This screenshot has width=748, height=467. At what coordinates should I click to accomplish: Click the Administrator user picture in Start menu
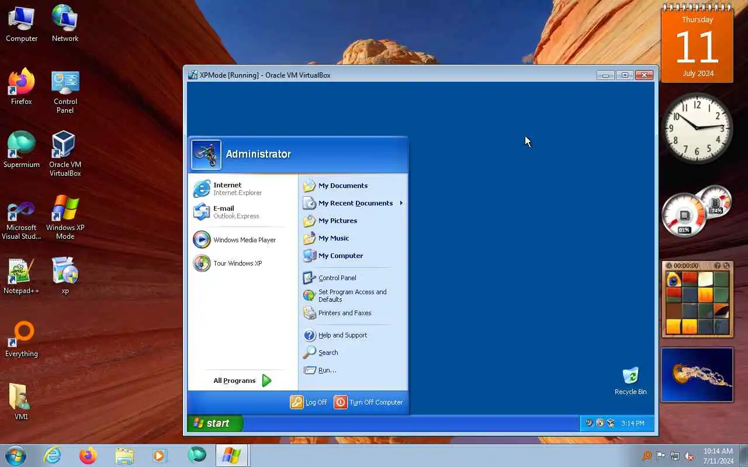point(206,155)
